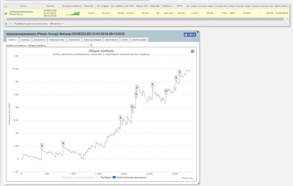Sort by the 'Игрок' column header
This screenshot has width=293, height=186.
(23, 6)
